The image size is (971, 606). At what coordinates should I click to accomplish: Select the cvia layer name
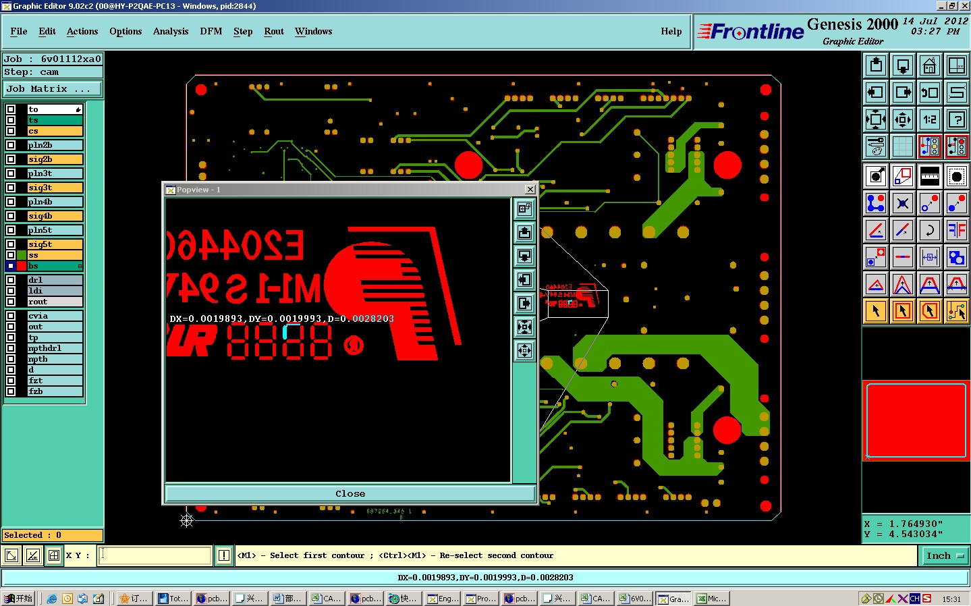tap(55, 316)
